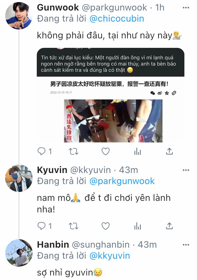Screen dimensions: 197x280
Task: Open the @kkyuvin mention link
Action: click(x=110, y=256)
